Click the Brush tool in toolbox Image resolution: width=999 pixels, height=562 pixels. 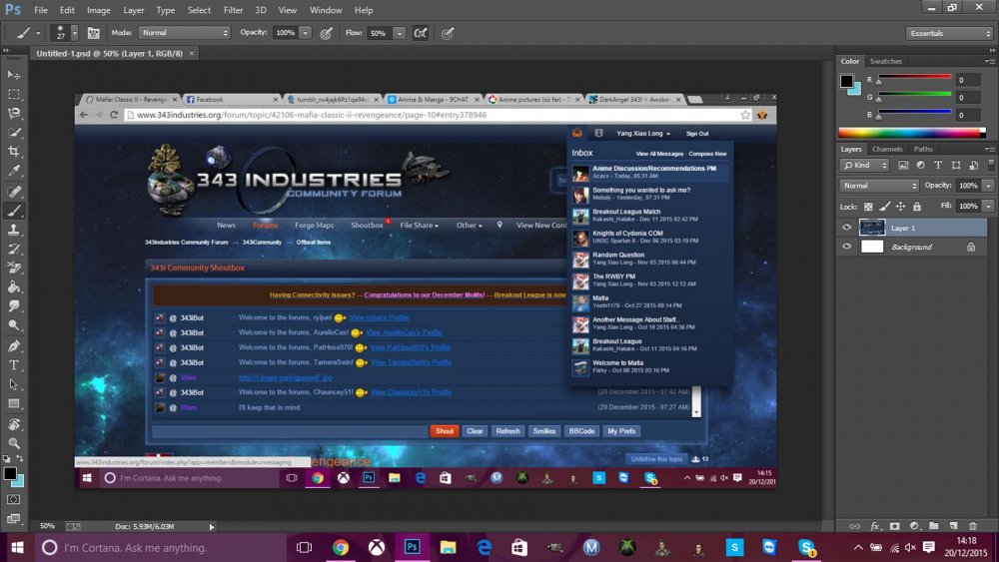(14, 211)
